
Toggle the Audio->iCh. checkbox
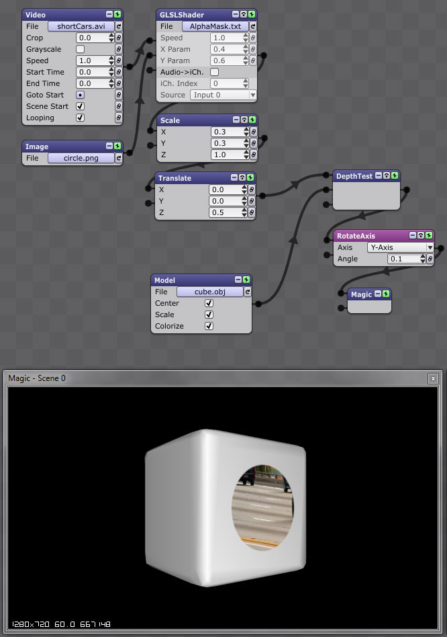pos(215,72)
